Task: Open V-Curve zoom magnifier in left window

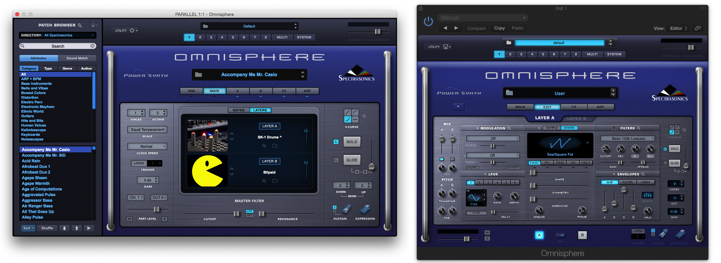Action: [364, 116]
